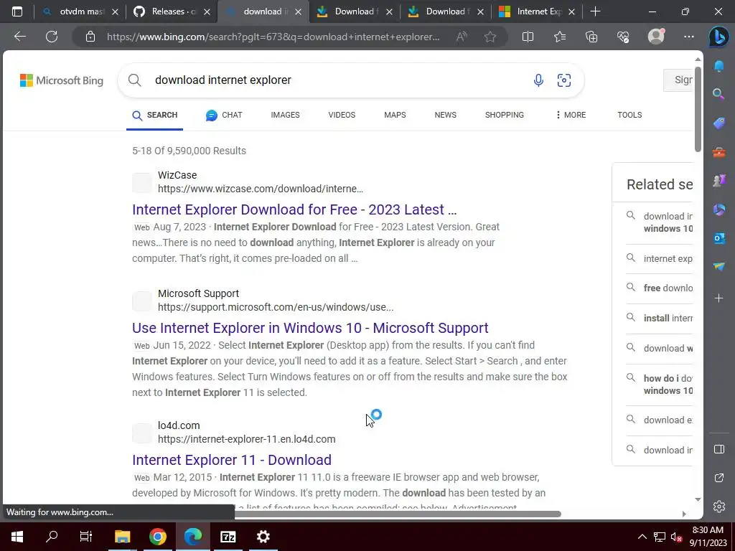The image size is (735, 551).
Task: Click the magnifier icon in the Bing search box
Action: (x=134, y=80)
